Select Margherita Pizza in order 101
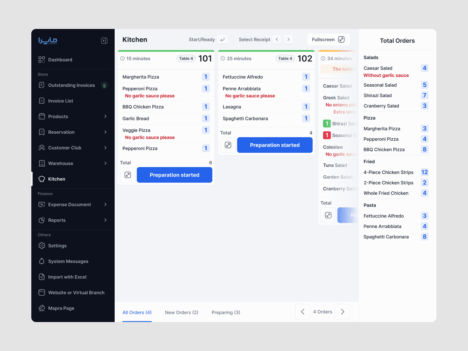 click(x=166, y=77)
